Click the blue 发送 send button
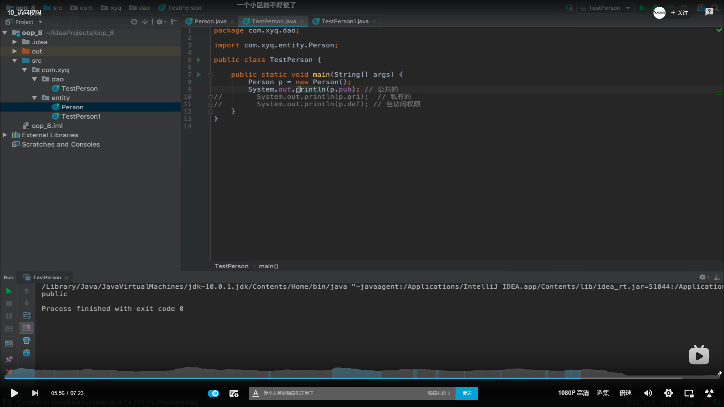The width and height of the screenshot is (724, 407). click(x=466, y=393)
